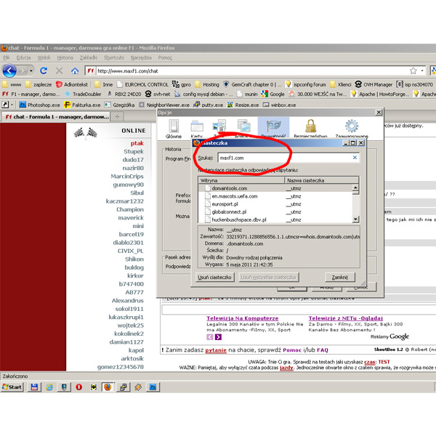Open the back history dropdown arrow

pos(31,71)
